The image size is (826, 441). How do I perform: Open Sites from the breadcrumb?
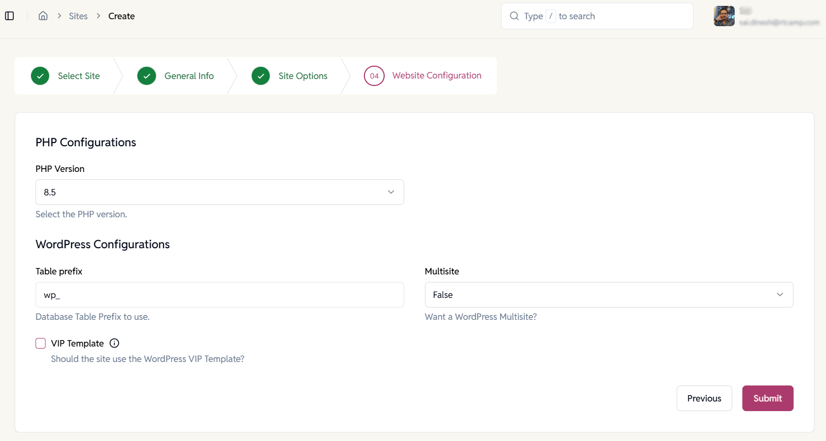78,15
